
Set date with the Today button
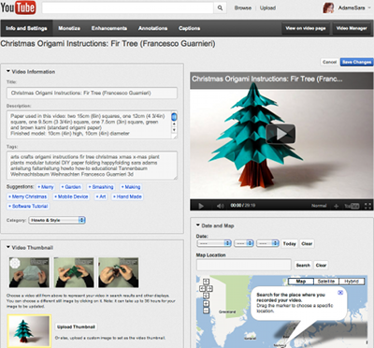(x=289, y=243)
